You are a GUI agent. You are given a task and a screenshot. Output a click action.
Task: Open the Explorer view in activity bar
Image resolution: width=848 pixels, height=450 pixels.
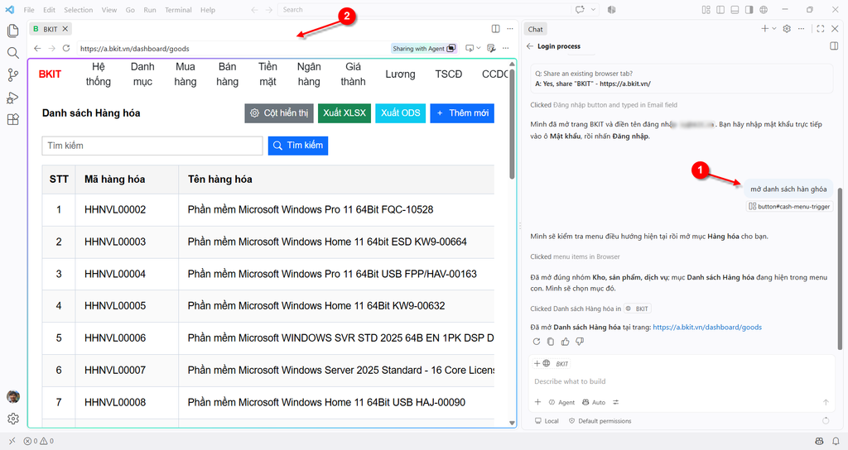click(13, 31)
